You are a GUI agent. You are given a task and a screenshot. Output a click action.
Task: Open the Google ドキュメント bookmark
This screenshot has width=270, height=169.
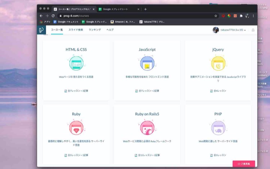[66, 22]
